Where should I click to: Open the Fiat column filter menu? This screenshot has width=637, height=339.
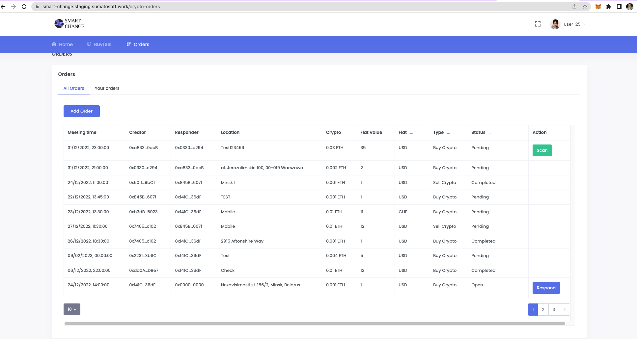(411, 133)
